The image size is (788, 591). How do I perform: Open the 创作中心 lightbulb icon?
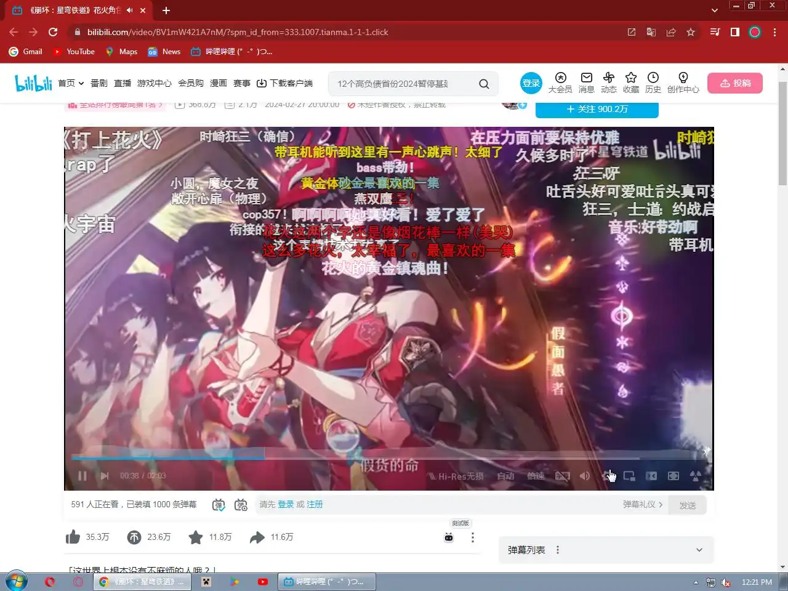pos(683,82)
